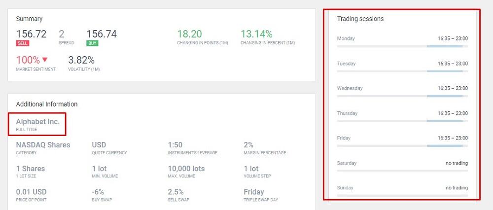Click the 156.74 buy price

pos(102,34)
